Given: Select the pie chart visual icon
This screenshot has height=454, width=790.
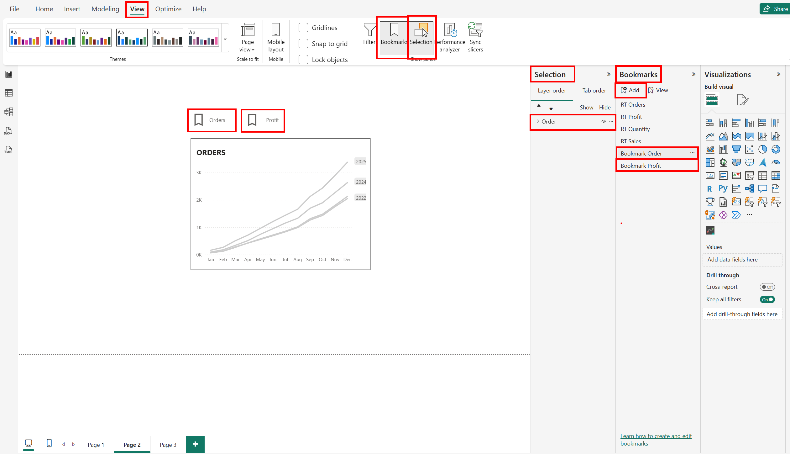Looking at the screenshot, I should tap(762, 149).
